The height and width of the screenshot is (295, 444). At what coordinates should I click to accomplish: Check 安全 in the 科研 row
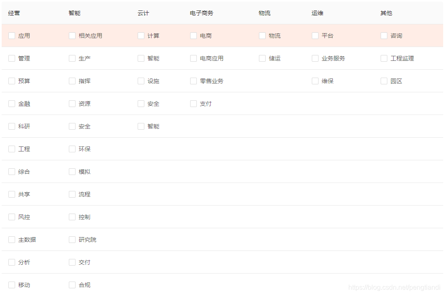(72, 126)
